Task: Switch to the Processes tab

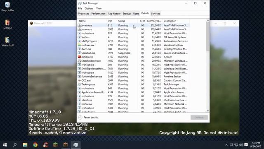Action: pos(83,14)
